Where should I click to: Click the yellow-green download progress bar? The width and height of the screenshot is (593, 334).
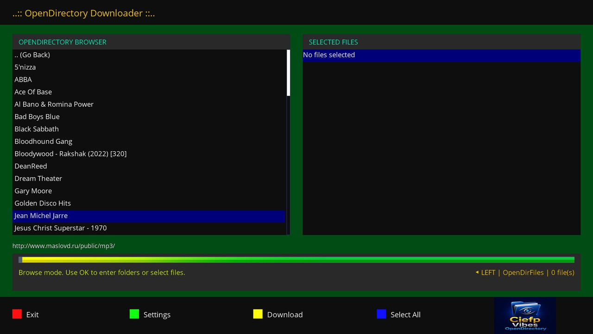click(x=296, y=260)
